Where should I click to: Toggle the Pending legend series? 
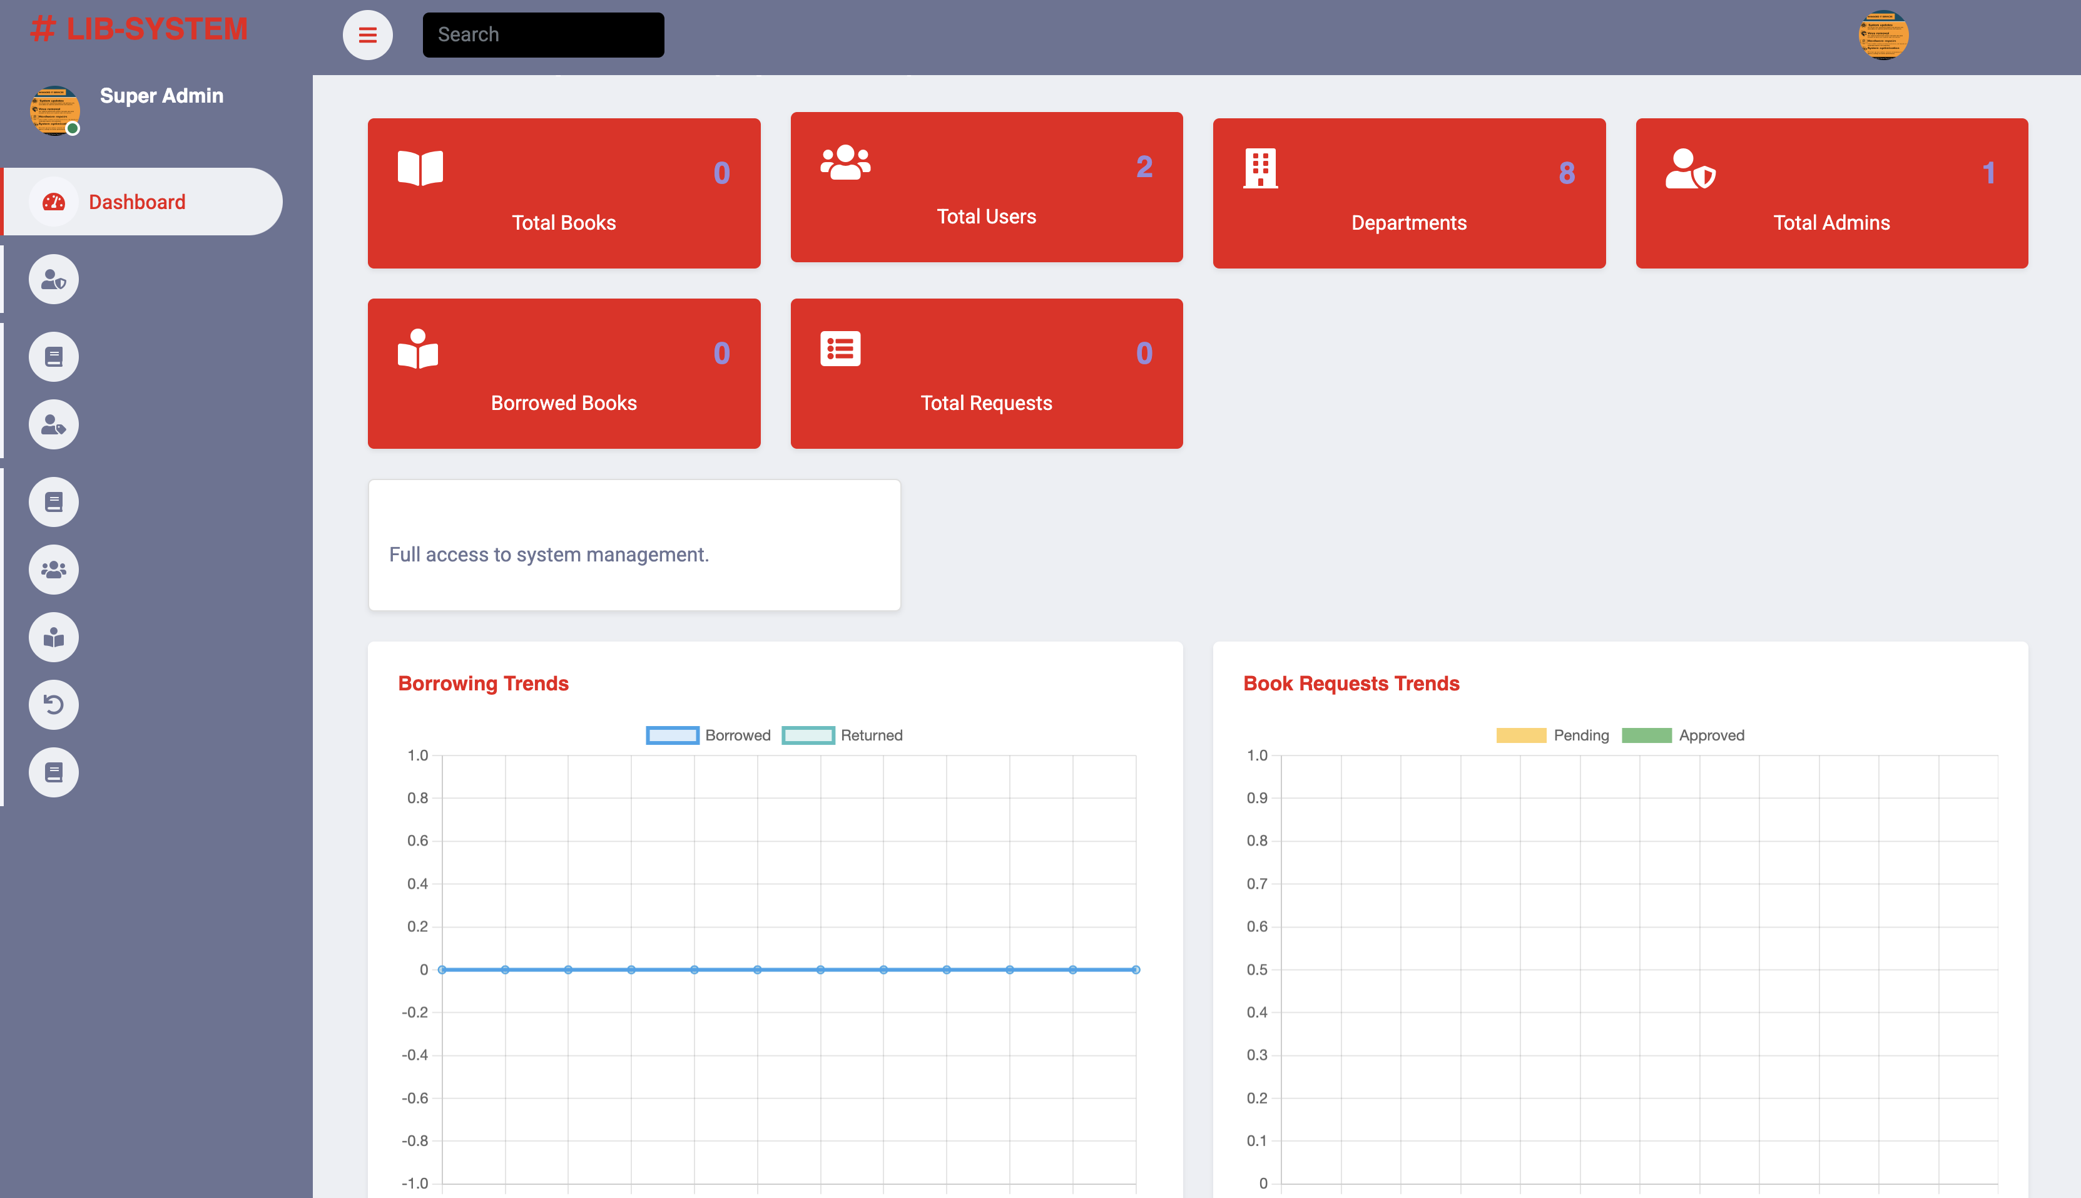click(1552, 735)
